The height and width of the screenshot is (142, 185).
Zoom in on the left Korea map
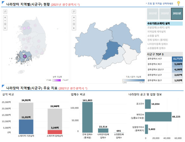(x=5, y=17)
